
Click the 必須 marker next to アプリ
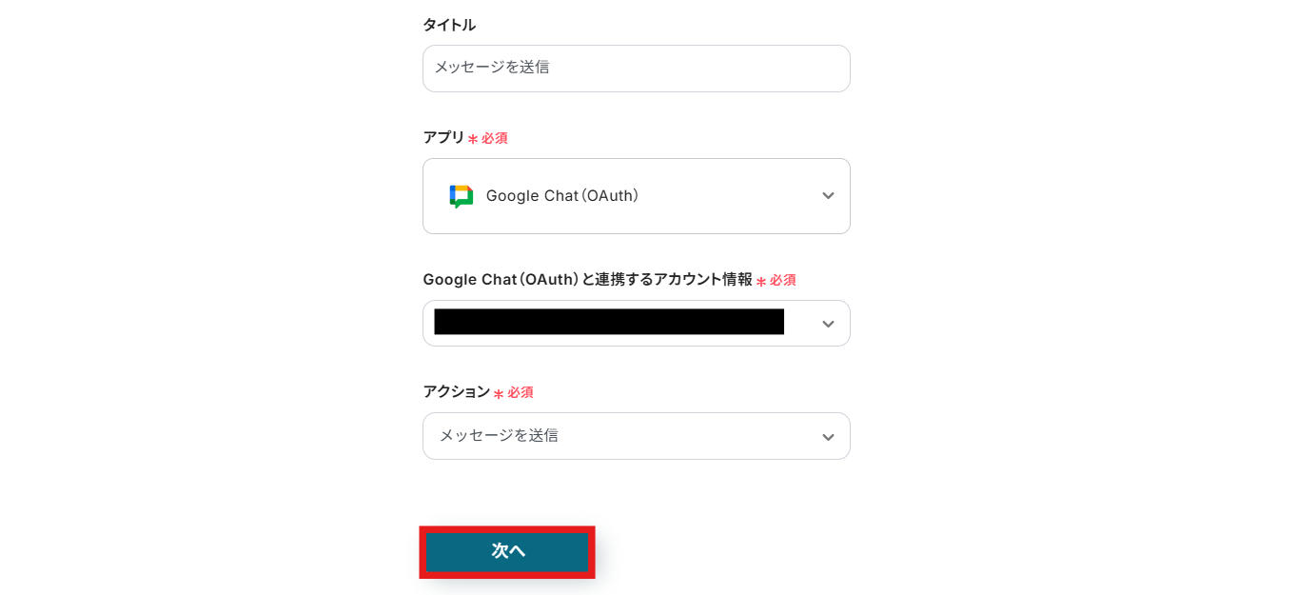click(x=495, y=139)
